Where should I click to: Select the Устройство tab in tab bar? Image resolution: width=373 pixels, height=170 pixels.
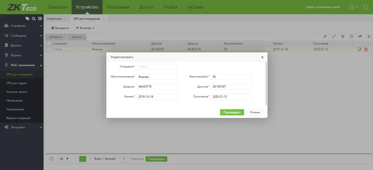(54, 18)
